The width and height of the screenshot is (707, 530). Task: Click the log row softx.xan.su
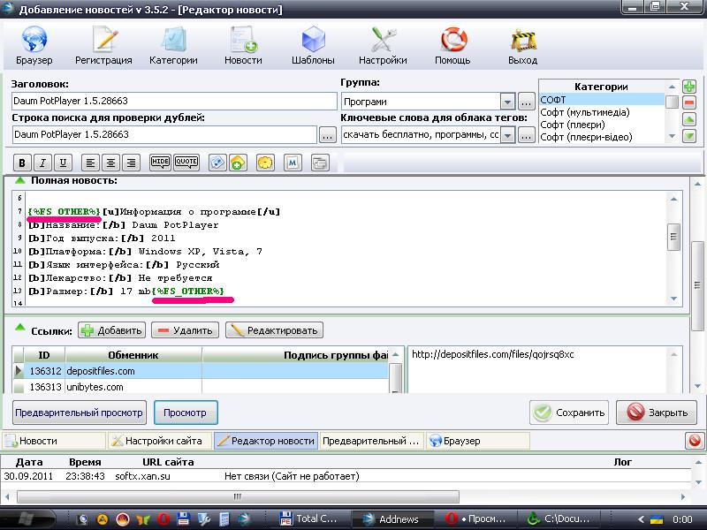click(346, 476)
